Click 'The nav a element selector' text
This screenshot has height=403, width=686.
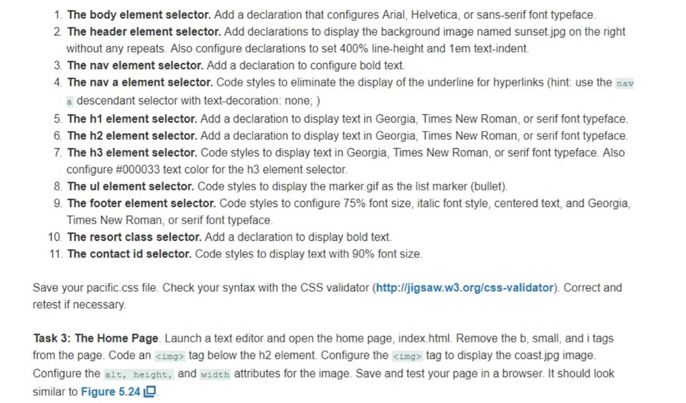(140, 83)
